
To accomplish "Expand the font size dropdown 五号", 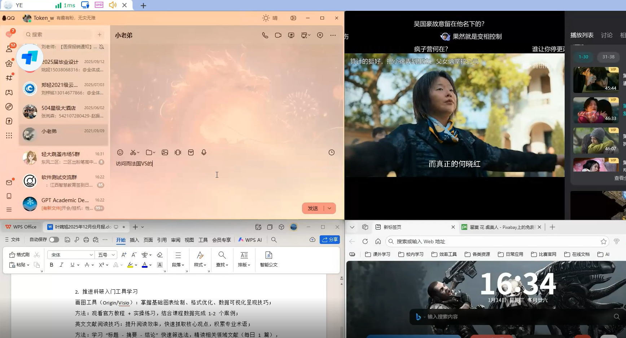I will (x=107, y=255).
